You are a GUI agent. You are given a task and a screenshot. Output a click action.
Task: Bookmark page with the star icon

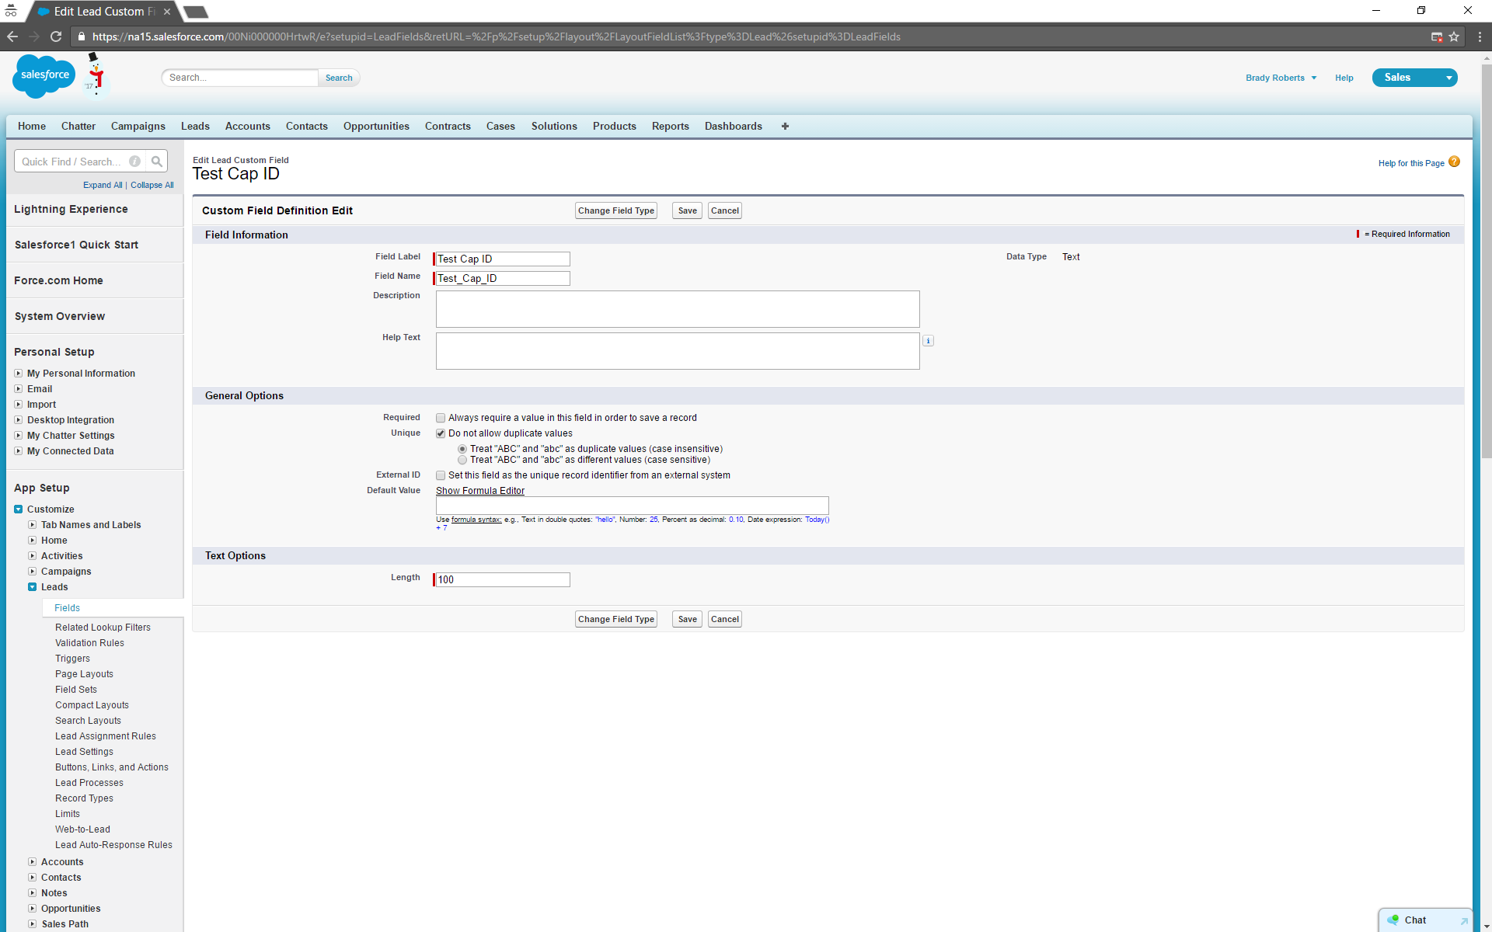coord(1454,37)
